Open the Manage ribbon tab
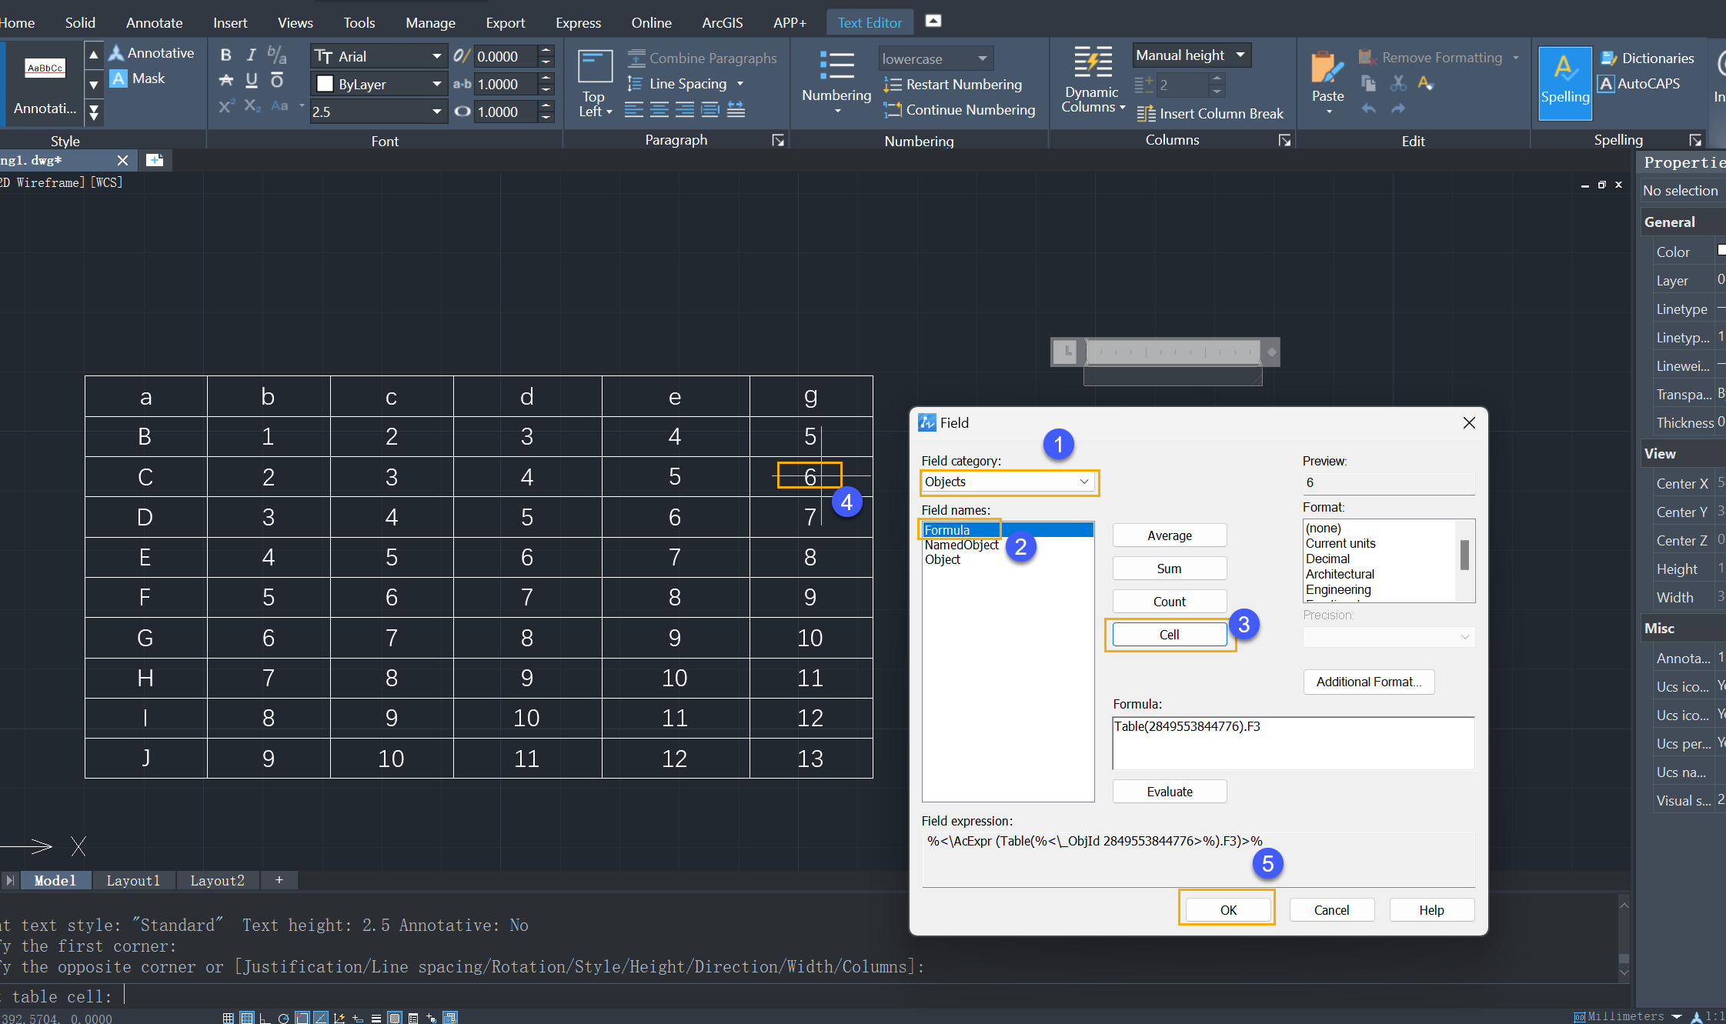The width and height of the screenshot is (1726, 1024). 430,22
